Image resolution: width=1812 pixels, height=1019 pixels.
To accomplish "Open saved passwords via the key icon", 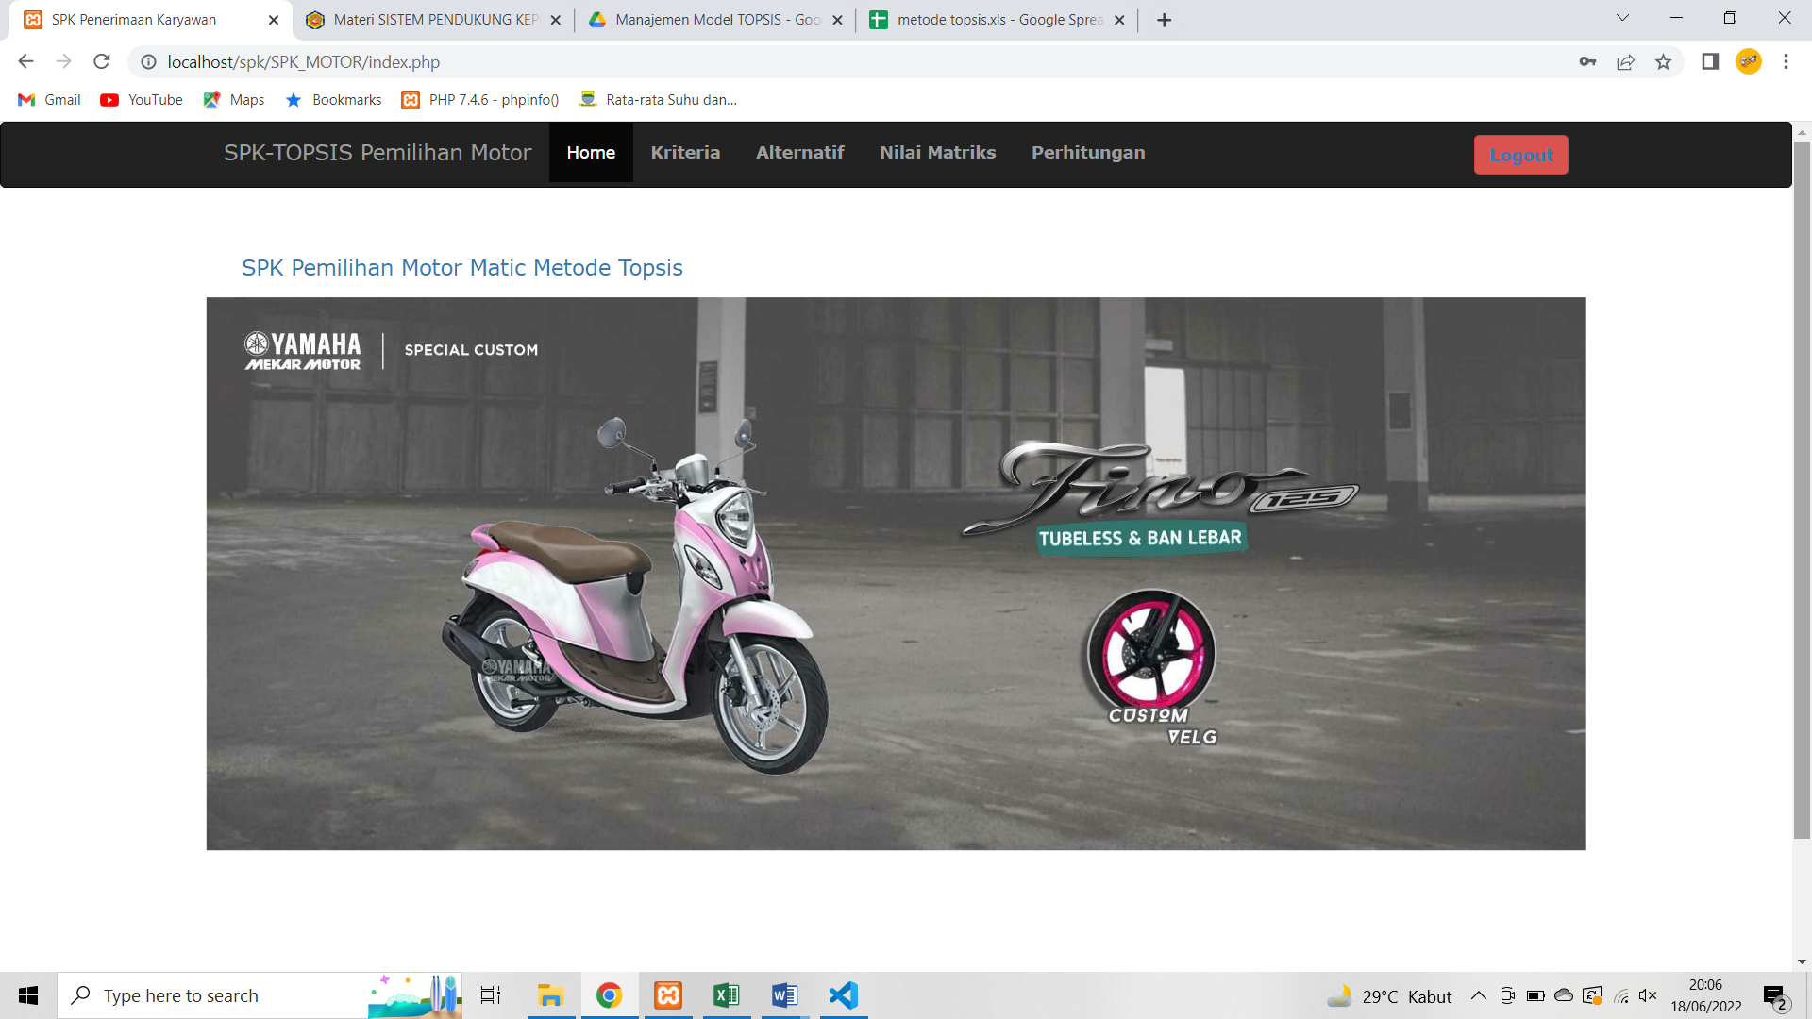I will point(1587,61).
